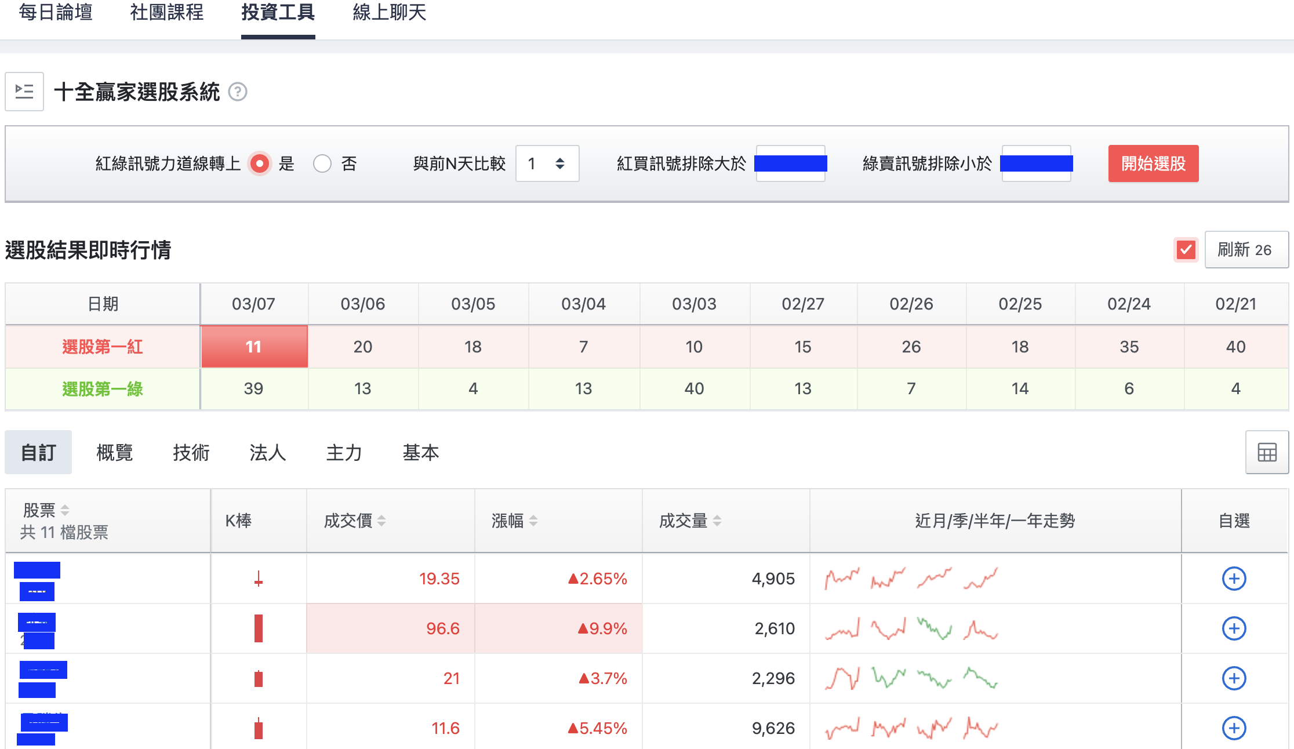
Task: Add the 19.35 stock to watchlist via plus icon
Action: [1235, 578]
